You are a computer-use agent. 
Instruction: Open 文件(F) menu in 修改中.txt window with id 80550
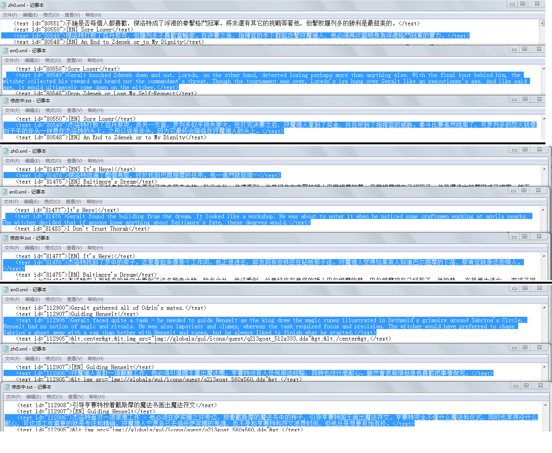(12, 110)
